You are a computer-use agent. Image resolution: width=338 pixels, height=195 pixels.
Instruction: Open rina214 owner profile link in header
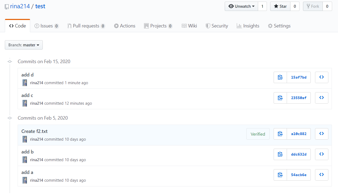coord(20,6)
